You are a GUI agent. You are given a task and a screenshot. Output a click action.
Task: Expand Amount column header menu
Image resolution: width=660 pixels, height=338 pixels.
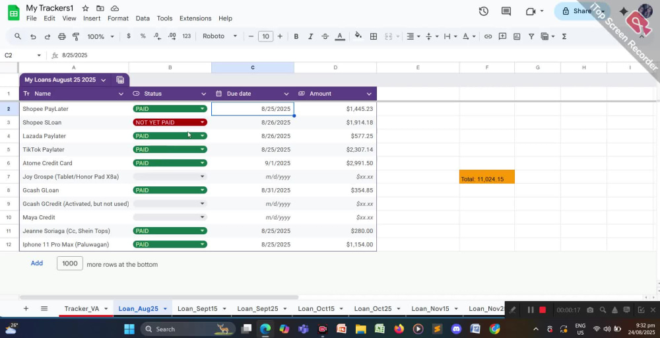click(x=369, y=94)
